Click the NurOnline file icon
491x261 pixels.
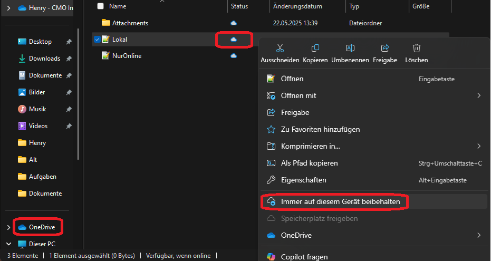click(106, 56)
